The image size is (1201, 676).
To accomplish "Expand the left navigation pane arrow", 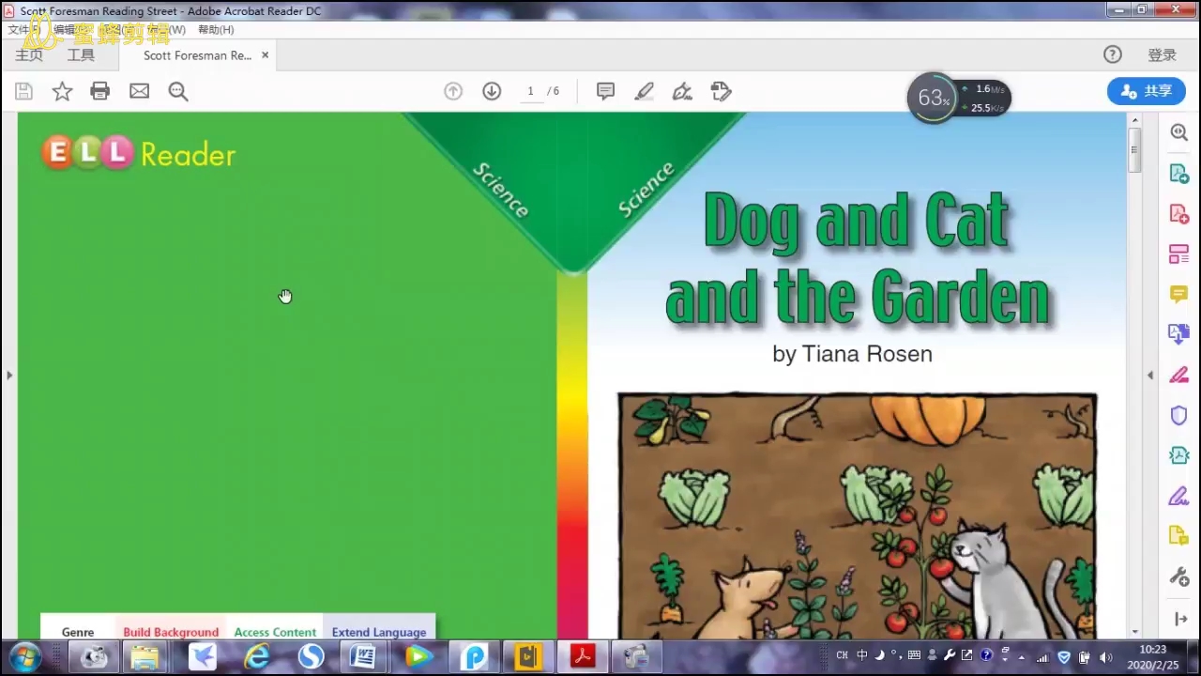I will [x=9, y=376].
